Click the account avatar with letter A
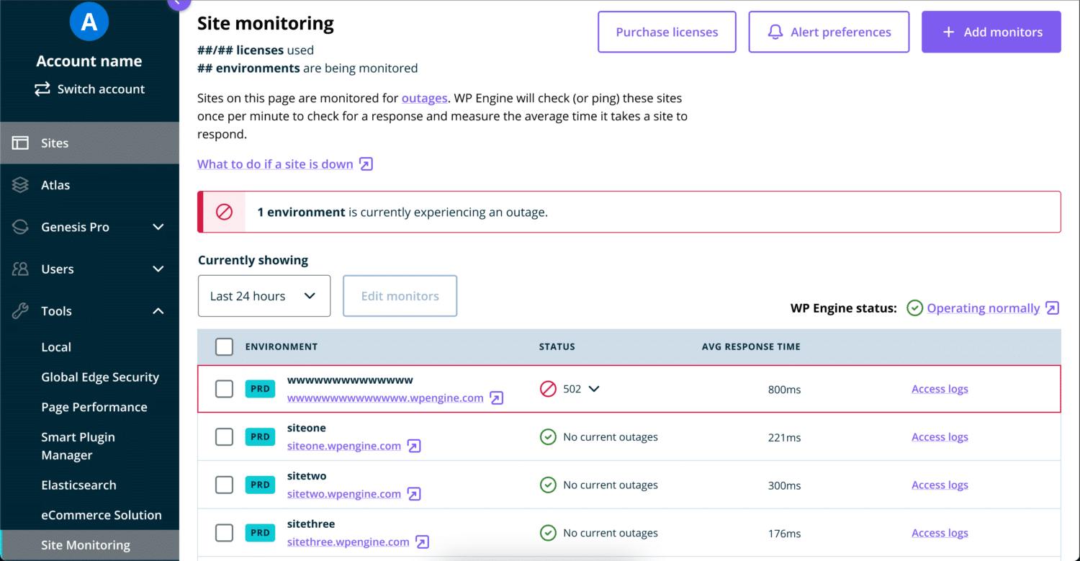Image resolution: width=1080 pixels, height=561 pixels. (x=89, y=22)
